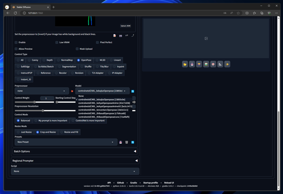The height and width of the screenshot is (194, 283).
Task: Click the Reload UI link
Action: click(x=169, y=183)
